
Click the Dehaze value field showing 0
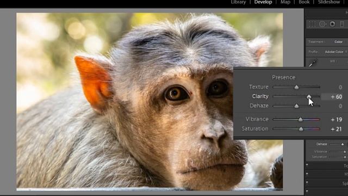340,106
